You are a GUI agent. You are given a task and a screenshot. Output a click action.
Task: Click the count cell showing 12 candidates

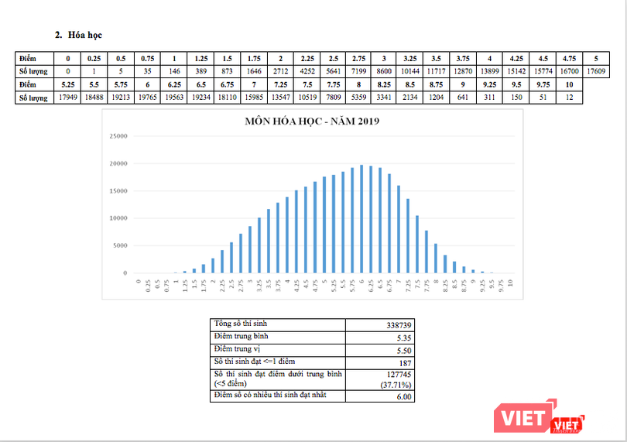click(x=569, y=97)
